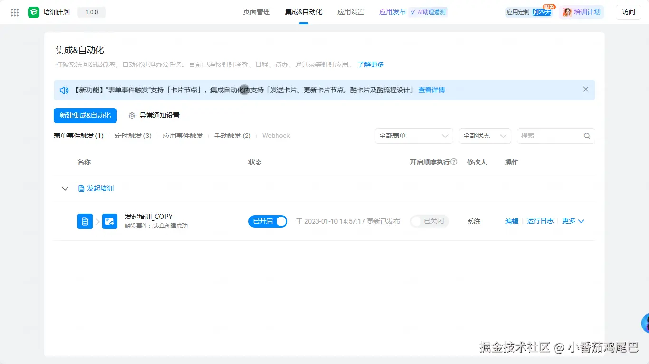Open 异常通知设置
This screenshot has width=649, height=364.
[x=160, y=116]
